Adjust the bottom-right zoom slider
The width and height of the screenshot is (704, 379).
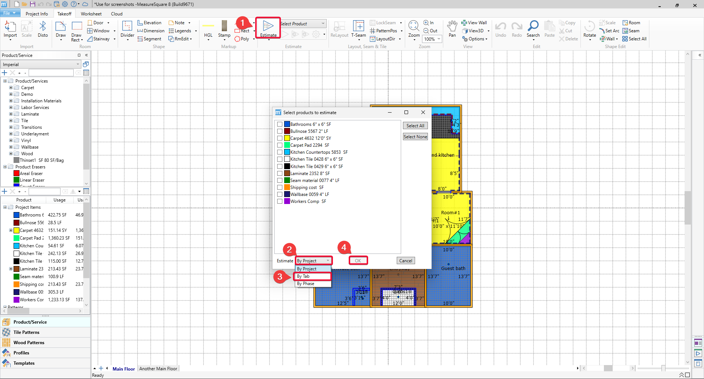[663, 368]
